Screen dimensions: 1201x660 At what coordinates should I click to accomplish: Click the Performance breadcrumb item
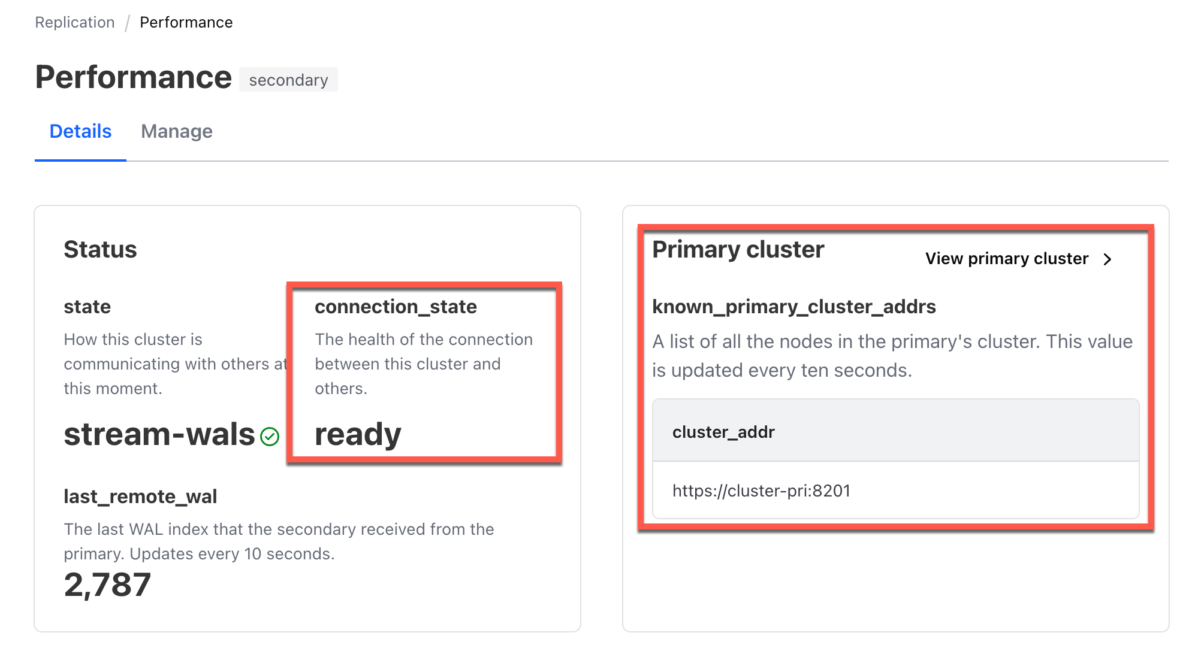coord(186,22)
